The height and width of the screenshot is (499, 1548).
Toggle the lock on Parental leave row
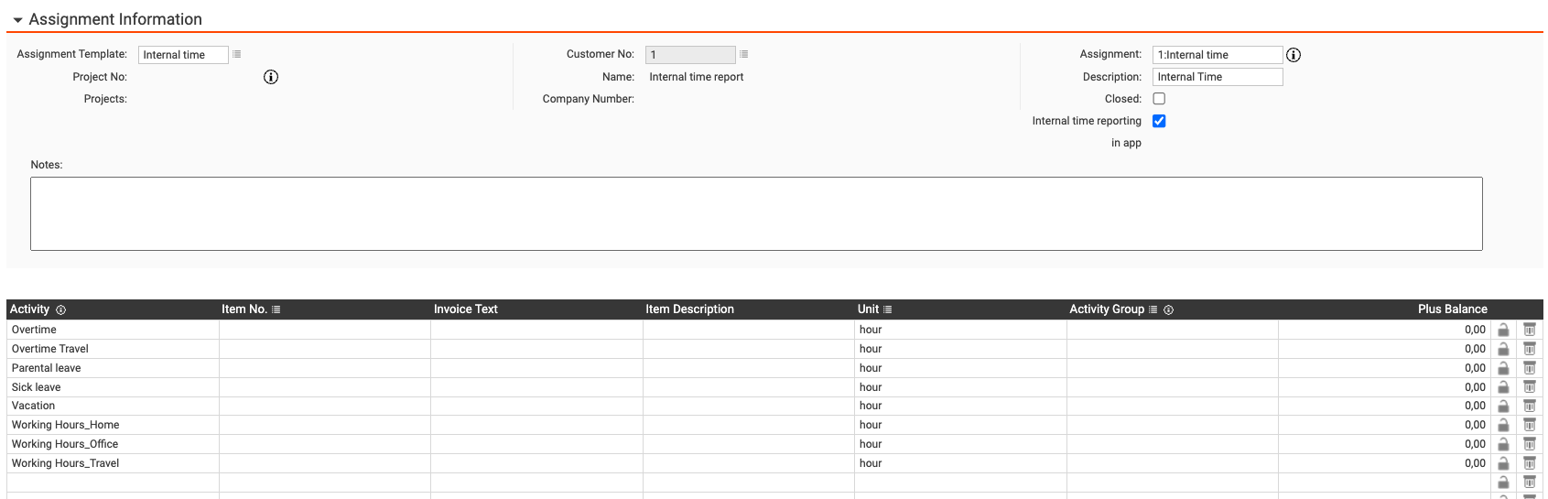point(1503,368)
